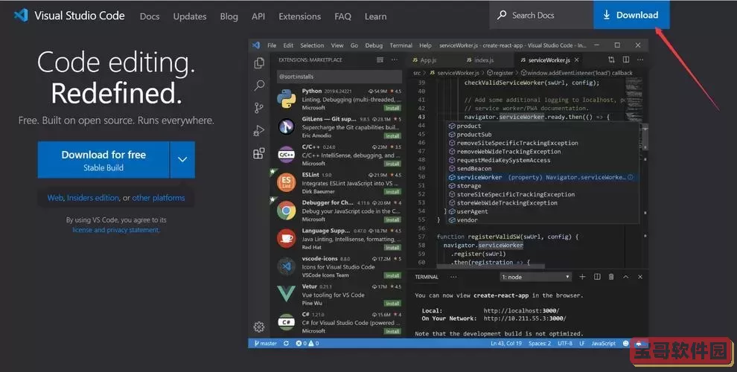The width and height of the screenshot is (737, 372).
Task: Click the Python extension icon
Action: coord(287,99)
